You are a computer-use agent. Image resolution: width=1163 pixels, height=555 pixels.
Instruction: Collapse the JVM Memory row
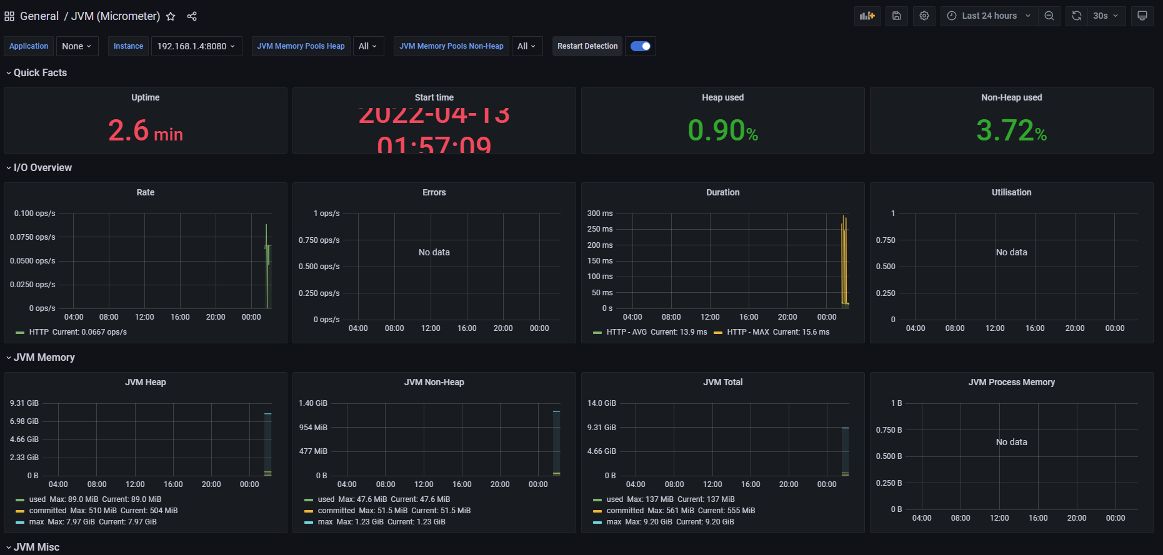click(40, 357)
